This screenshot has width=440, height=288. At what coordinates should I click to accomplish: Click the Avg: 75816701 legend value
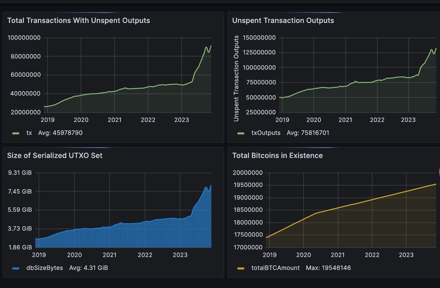click(x=308, y=133)
